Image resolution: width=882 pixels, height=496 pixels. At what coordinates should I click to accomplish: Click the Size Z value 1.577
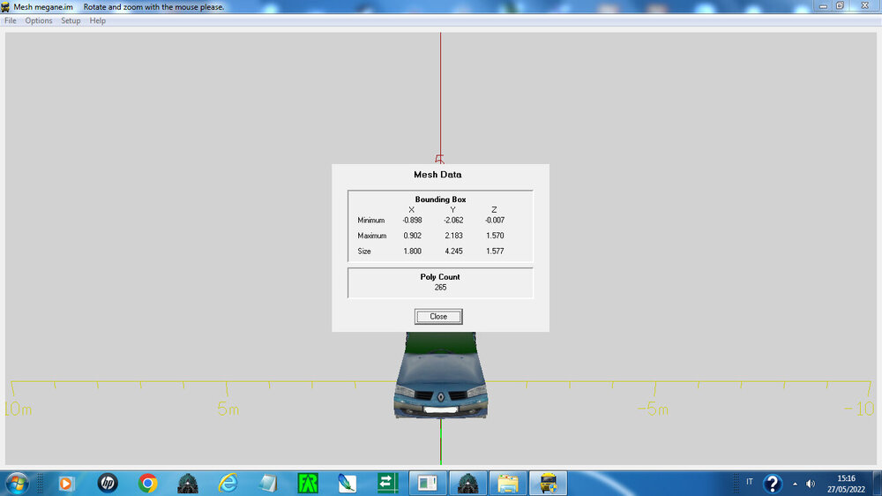point(495,252)
